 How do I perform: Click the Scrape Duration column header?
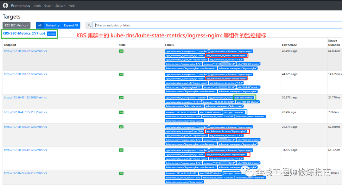334,43
